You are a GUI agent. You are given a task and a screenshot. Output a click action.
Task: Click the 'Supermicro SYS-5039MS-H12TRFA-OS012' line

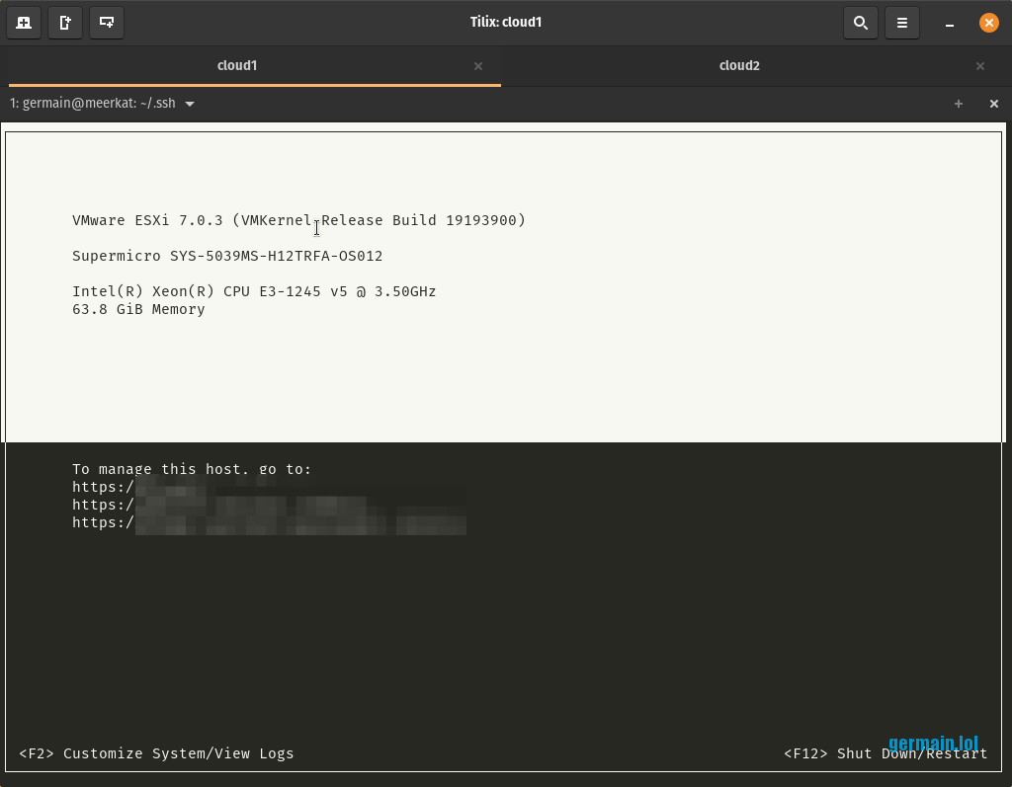pyautogui.click(x=227, y=256)
